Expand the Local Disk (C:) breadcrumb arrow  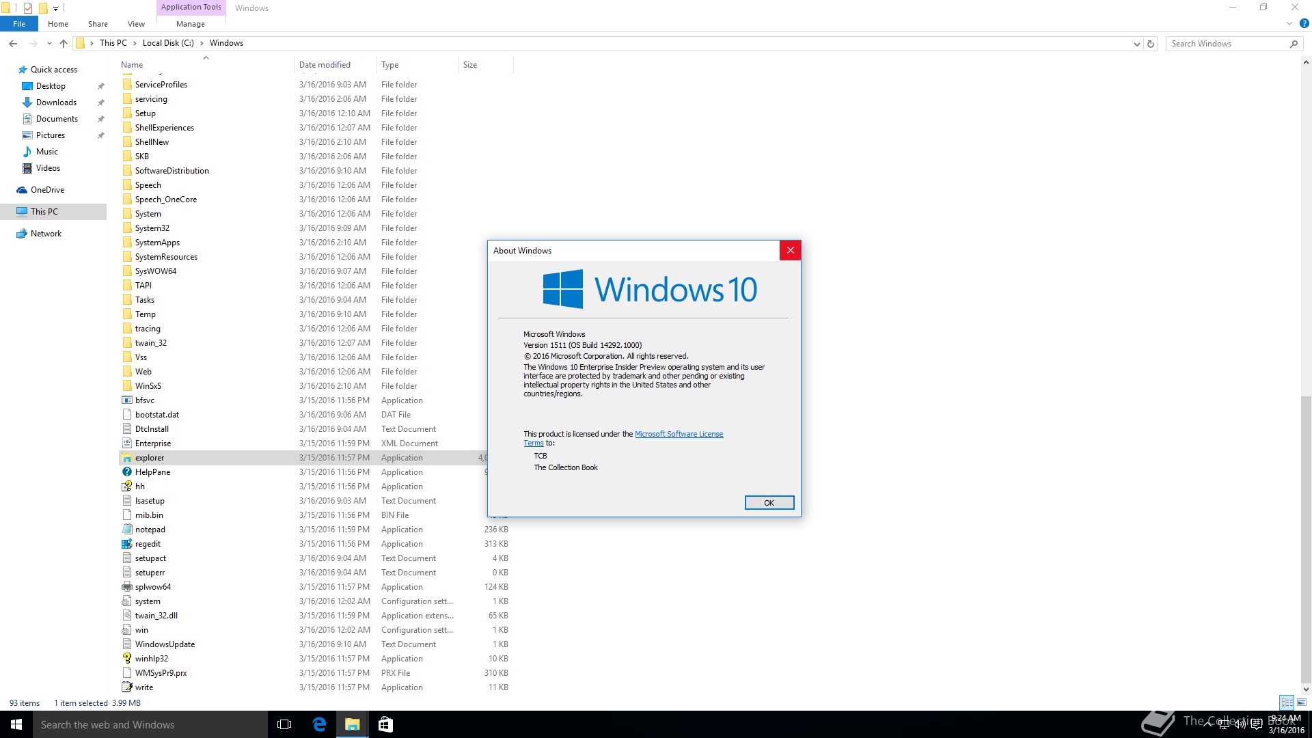pyautogui.click(x=202, y=43)
